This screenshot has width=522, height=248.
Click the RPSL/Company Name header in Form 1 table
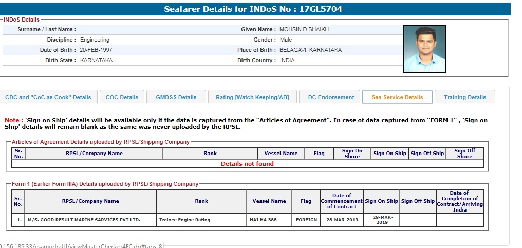coord(90,201)
